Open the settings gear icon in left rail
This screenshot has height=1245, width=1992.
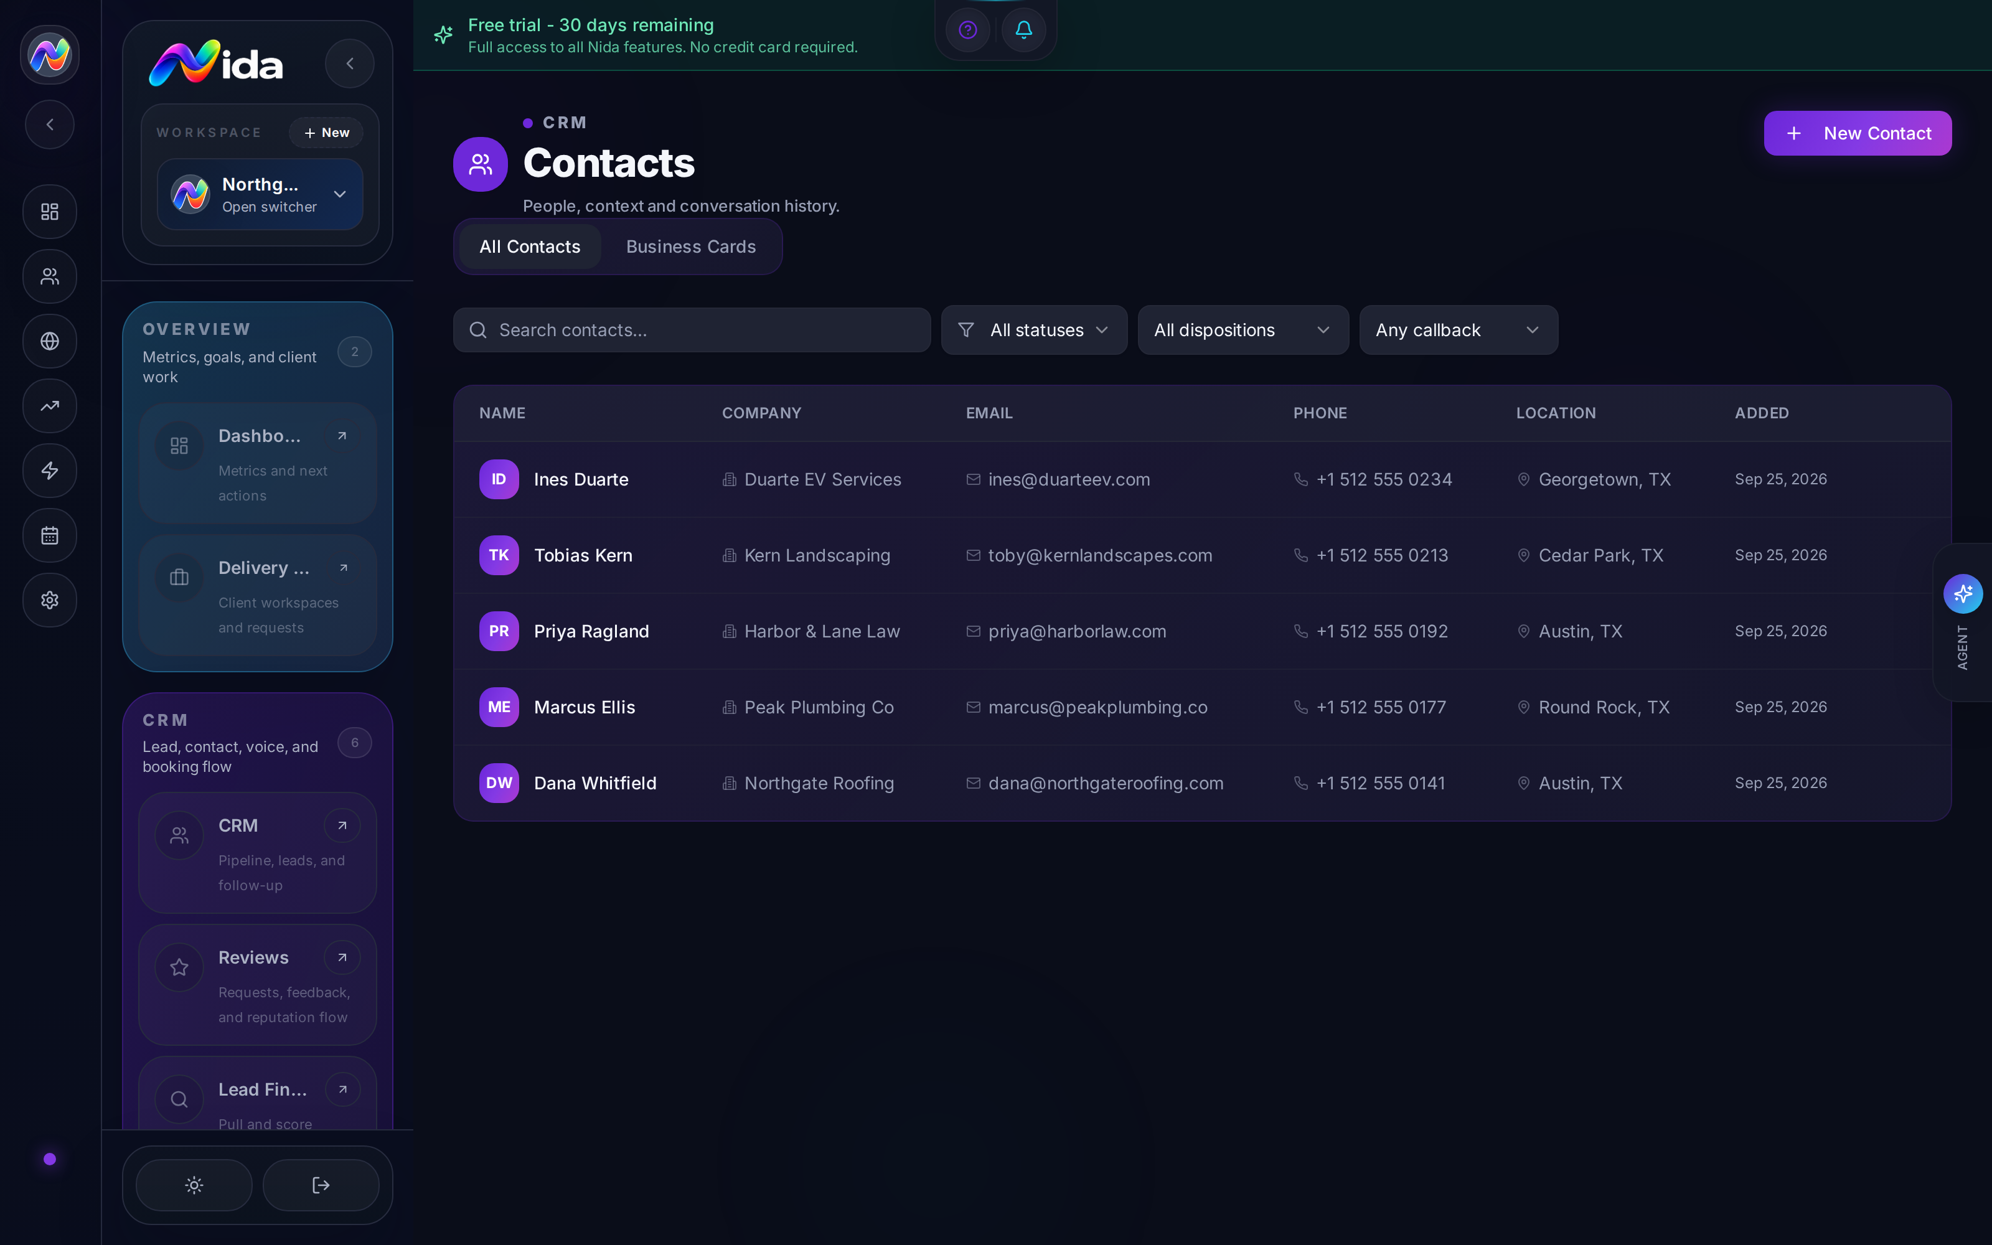[49, 600]
